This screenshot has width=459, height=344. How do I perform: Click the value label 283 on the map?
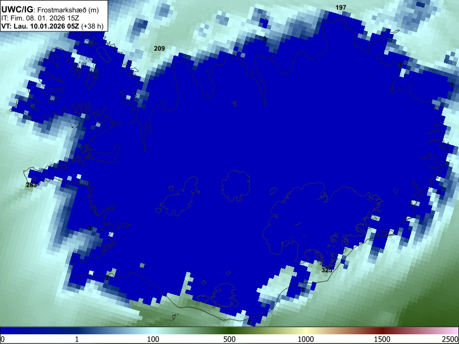[x=31, y=185]
